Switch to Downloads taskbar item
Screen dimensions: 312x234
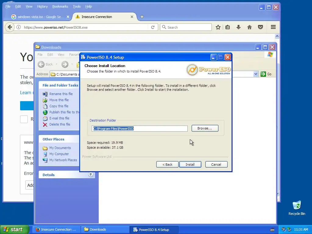click(105, 229)
